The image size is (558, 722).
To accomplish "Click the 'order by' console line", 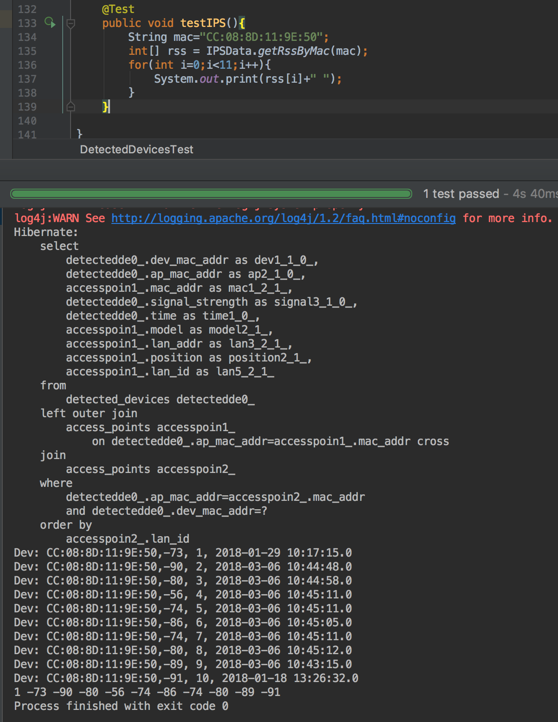I will click(66, 525).
